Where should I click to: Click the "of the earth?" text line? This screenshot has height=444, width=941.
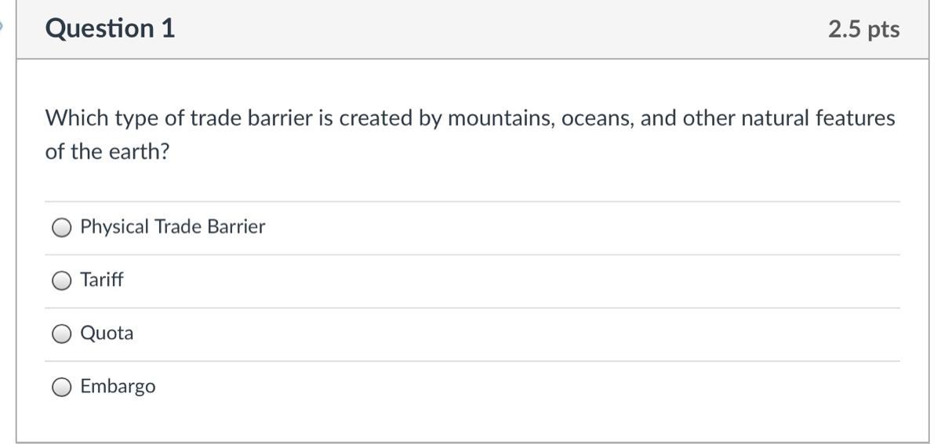[107, 152]
